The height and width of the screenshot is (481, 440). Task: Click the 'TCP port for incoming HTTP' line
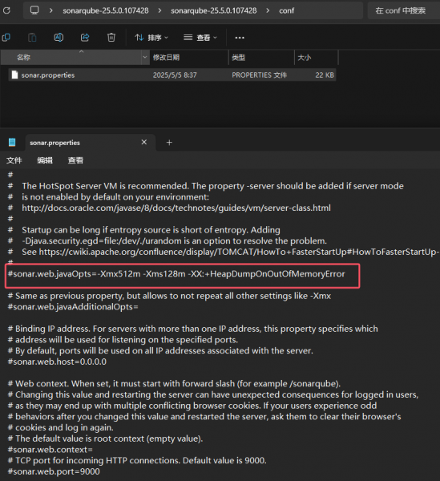pyautogui.click(x=137, y=460)
